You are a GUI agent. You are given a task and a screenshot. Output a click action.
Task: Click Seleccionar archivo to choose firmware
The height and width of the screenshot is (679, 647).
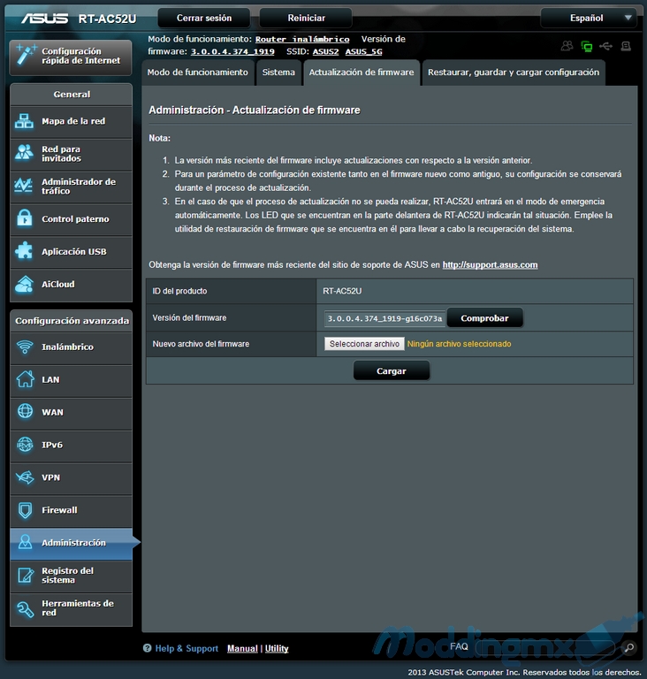pos(364,344)
